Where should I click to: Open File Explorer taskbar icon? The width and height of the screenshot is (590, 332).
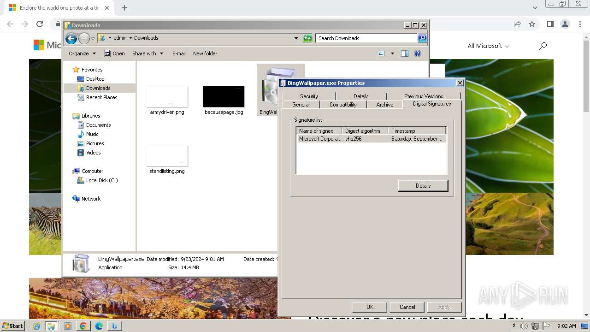pos(51,326)
